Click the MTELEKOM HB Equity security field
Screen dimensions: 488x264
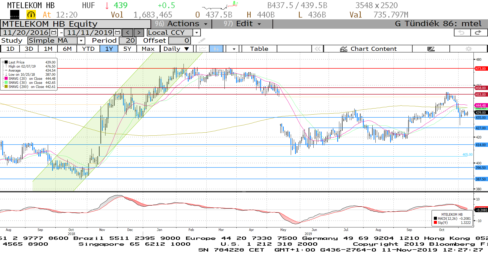coord(75,24)
